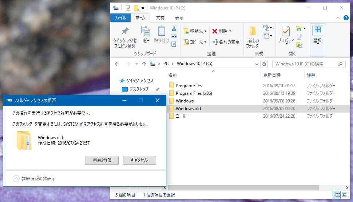This screenshot has width=353, height=202.
Task: Click the History icon in Open group
Action: (299, 45)
